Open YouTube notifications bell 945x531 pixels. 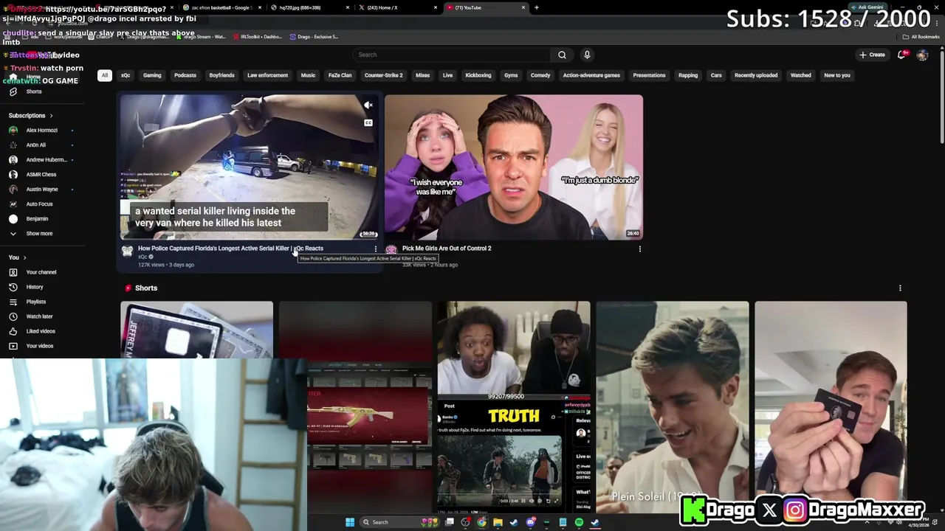[x=901, y=55]
